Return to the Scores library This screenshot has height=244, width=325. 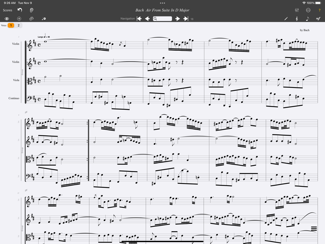8,10
